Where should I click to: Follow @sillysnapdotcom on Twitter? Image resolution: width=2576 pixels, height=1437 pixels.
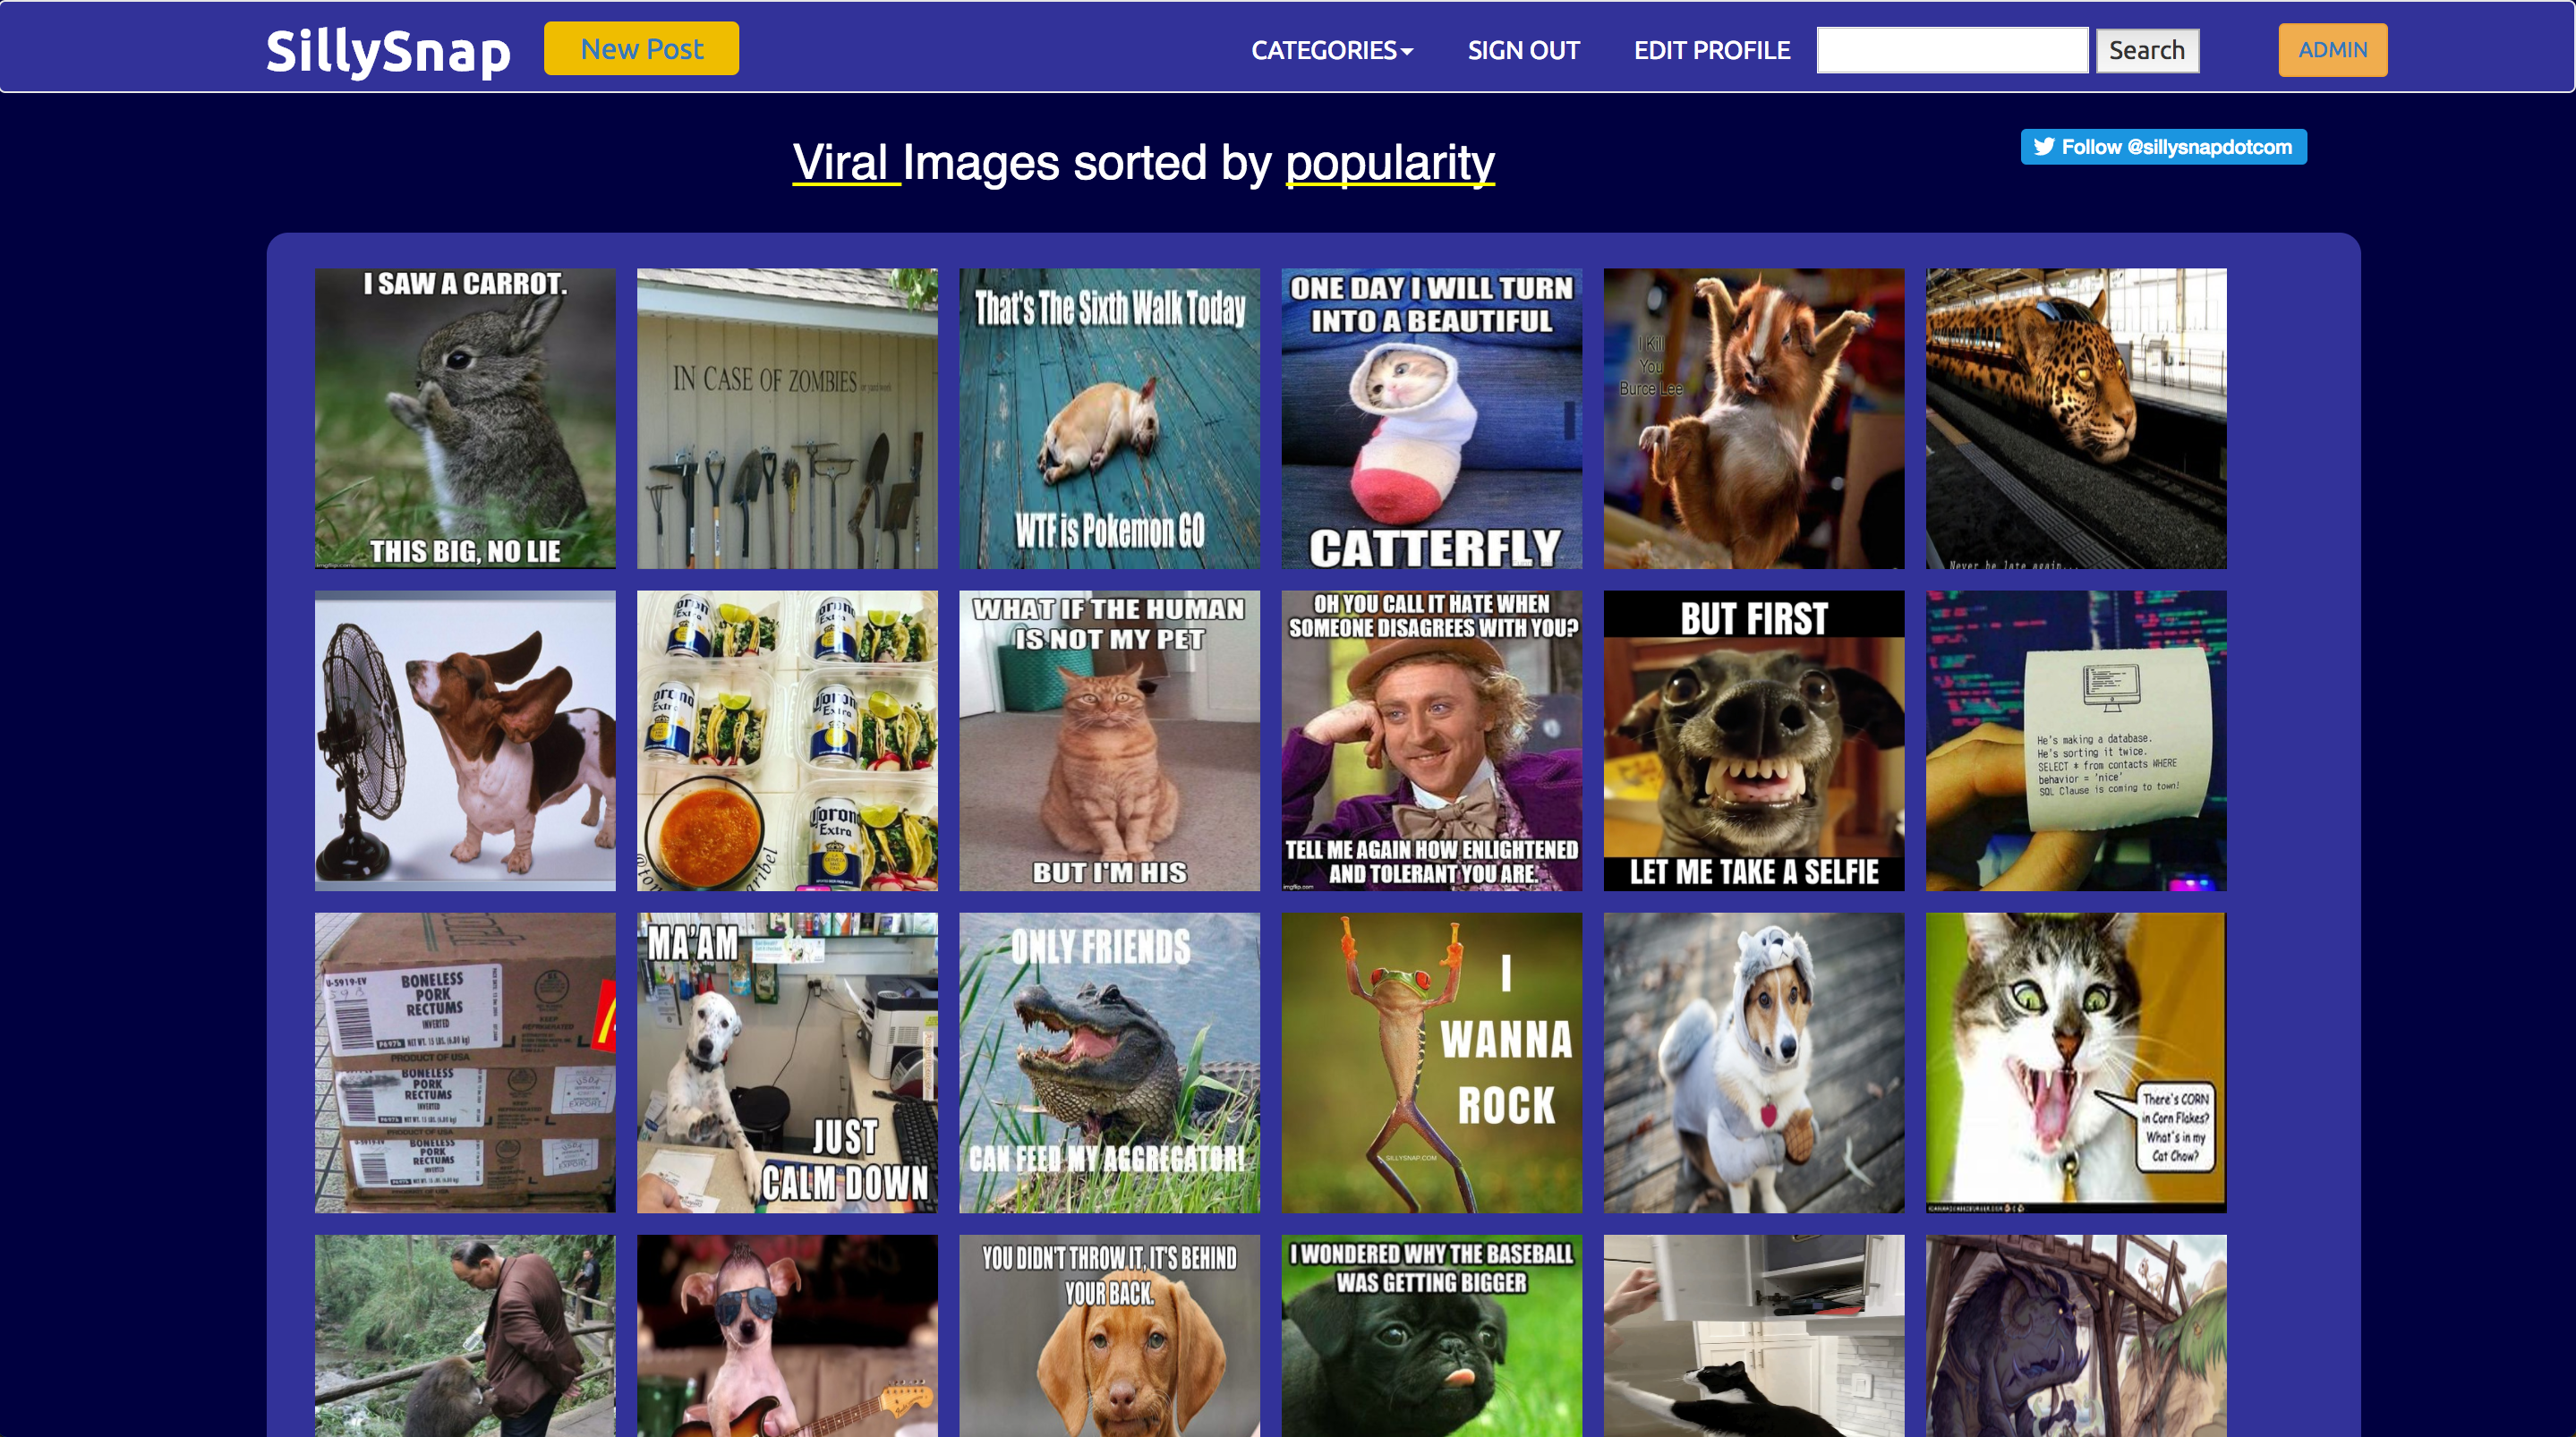pyautogui.click(x=2163, y=147)
